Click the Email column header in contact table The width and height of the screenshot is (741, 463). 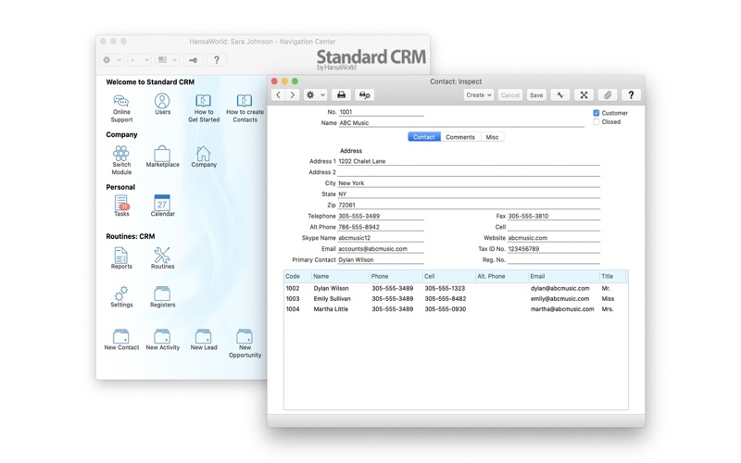point(563,276)
